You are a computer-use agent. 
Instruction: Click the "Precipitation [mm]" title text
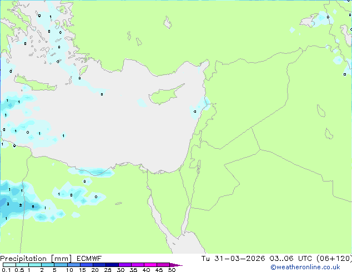[36, 259]
